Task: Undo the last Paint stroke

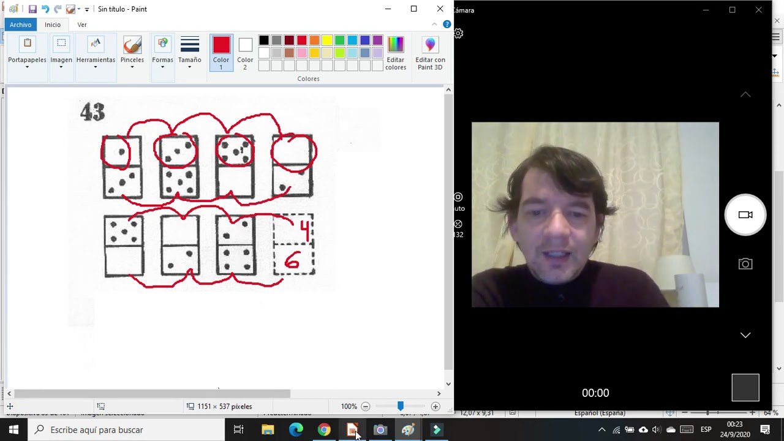Action: click(x=45, y=9)
